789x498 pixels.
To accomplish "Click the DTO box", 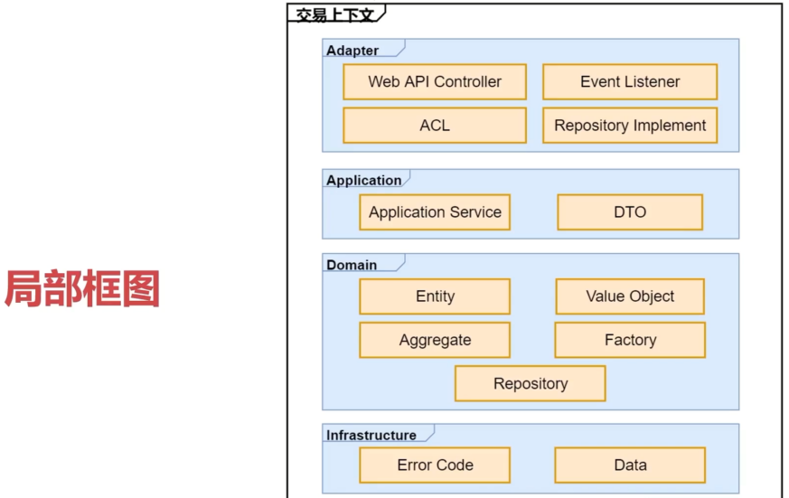I will click(x=630, y=212).
